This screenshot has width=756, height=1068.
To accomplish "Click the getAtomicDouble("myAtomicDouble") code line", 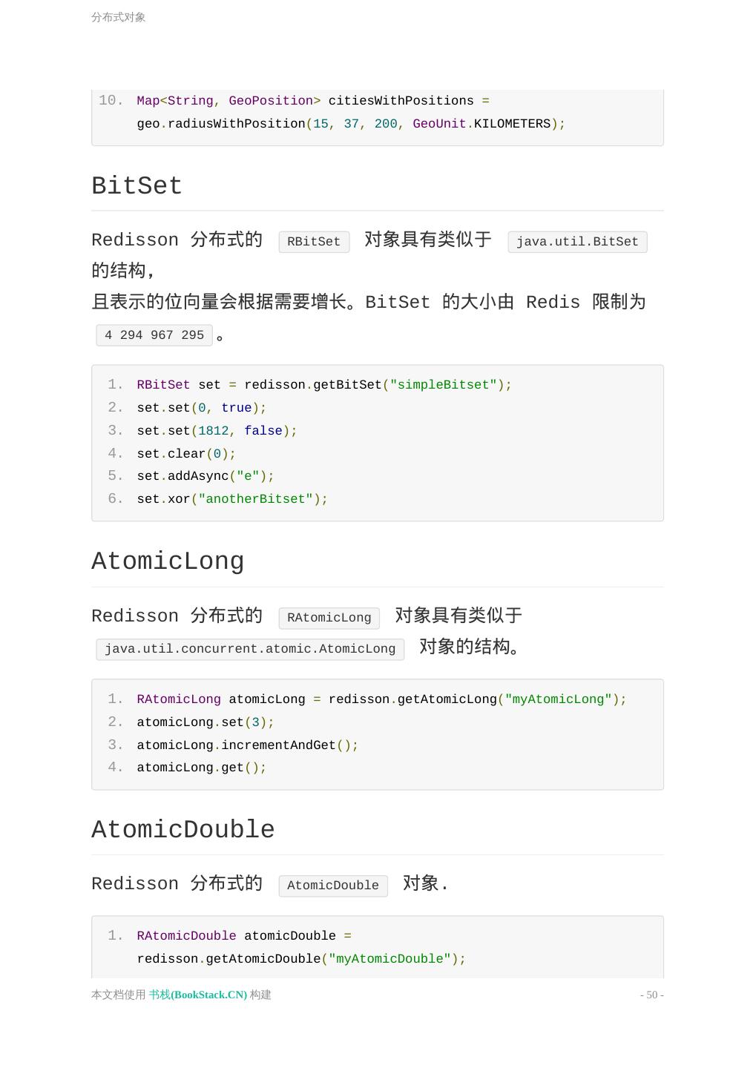I will (x=301, y=959).
